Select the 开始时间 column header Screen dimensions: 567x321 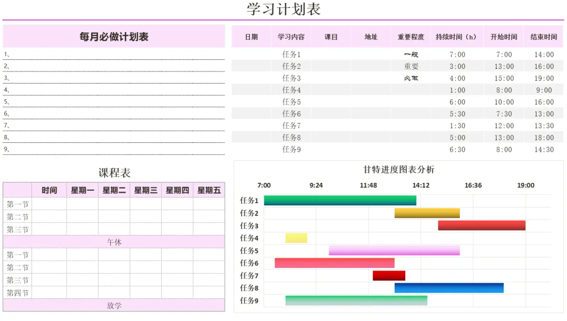[503, 37]
